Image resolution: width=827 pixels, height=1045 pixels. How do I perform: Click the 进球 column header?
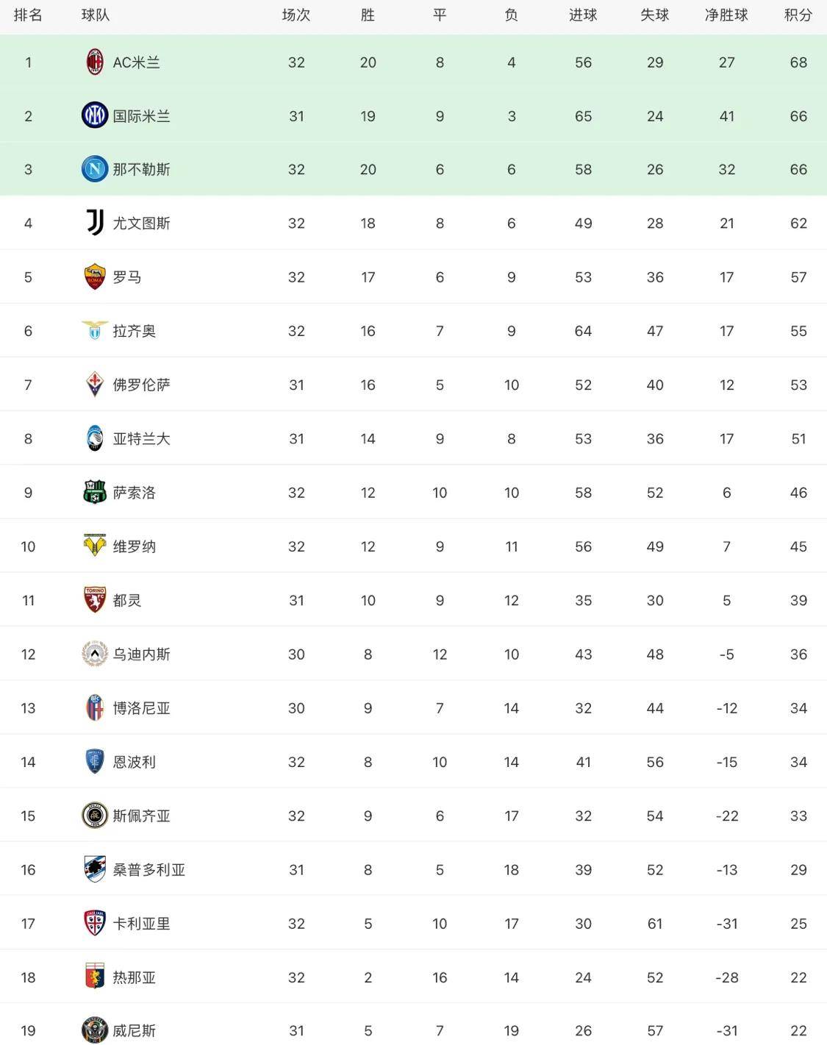pos(583,15)
